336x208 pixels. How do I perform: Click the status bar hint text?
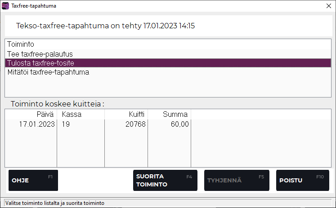[x=56, y=203]
